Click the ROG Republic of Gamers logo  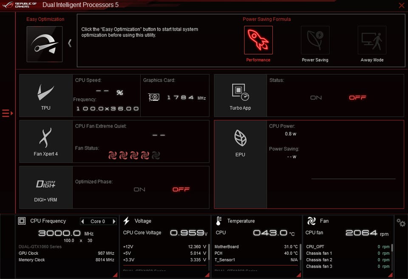19,5
